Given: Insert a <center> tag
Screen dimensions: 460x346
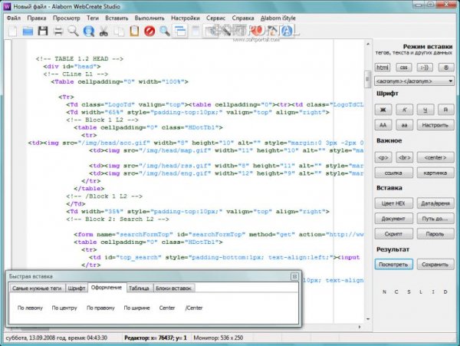Looking at the screenshot, I should (435, 157).
